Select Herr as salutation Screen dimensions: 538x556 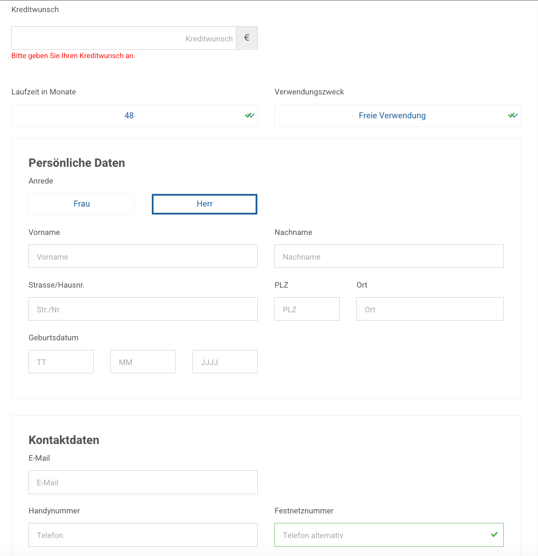coord(205,204)
